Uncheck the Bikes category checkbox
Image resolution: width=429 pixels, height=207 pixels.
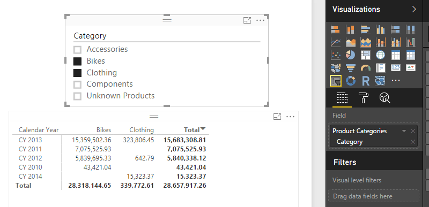[x=77, y=62]
